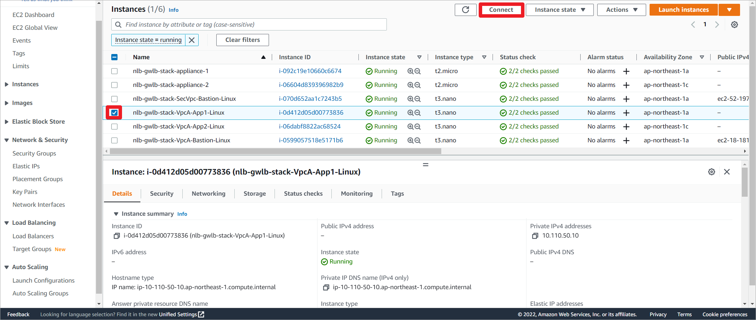Sort table by Name column arrow
The height and width of the screenshot is (320, 756).
263,57
